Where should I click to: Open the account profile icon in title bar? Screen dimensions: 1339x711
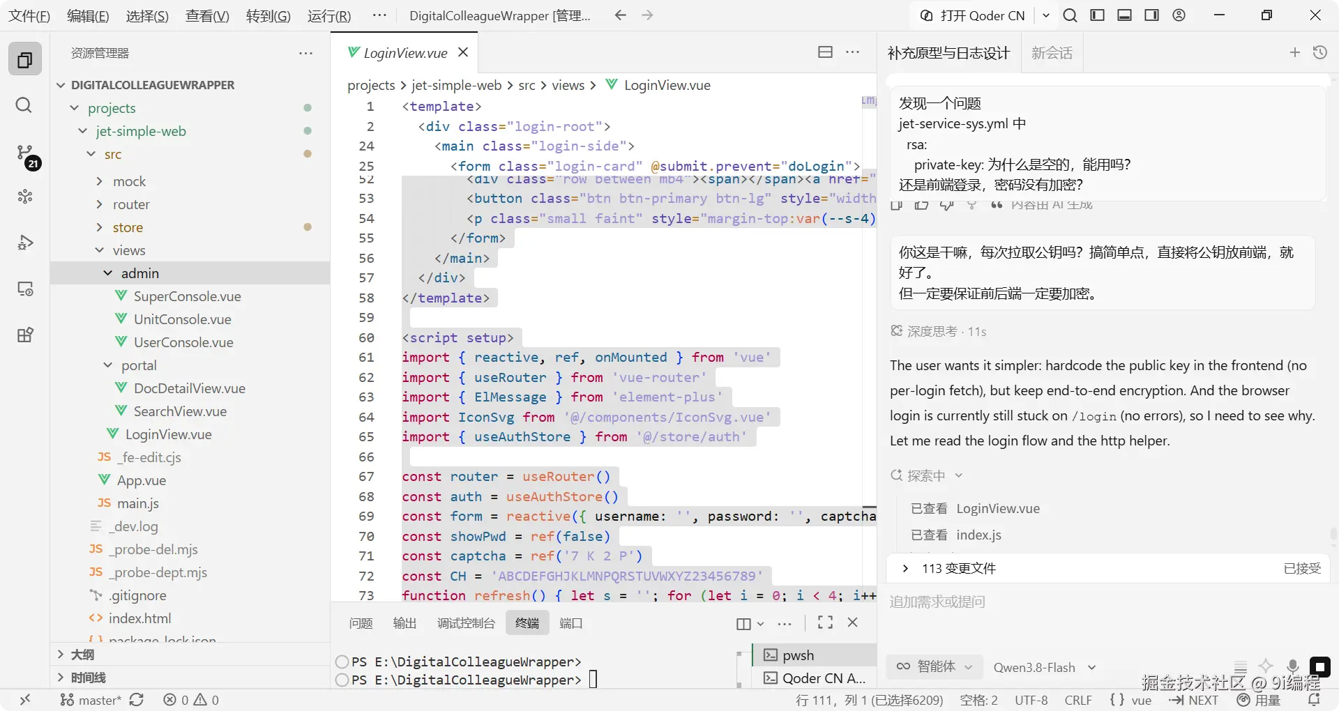pos(1179,15)
